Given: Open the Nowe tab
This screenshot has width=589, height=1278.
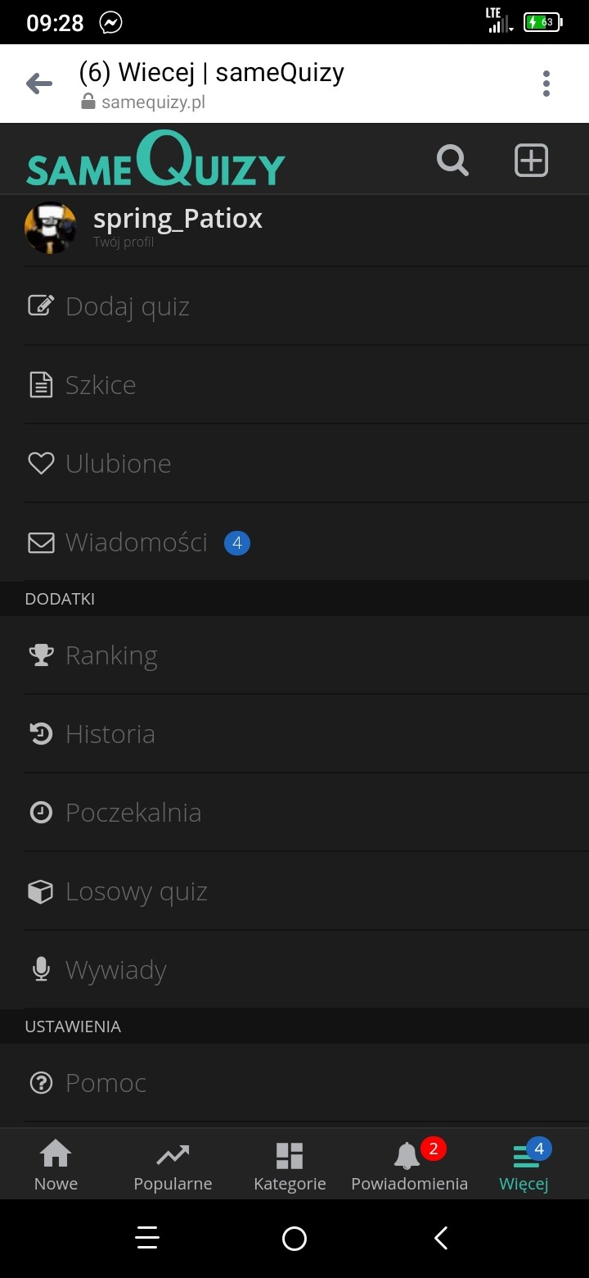Looking at the screenshot, I should click(56, 1165).
